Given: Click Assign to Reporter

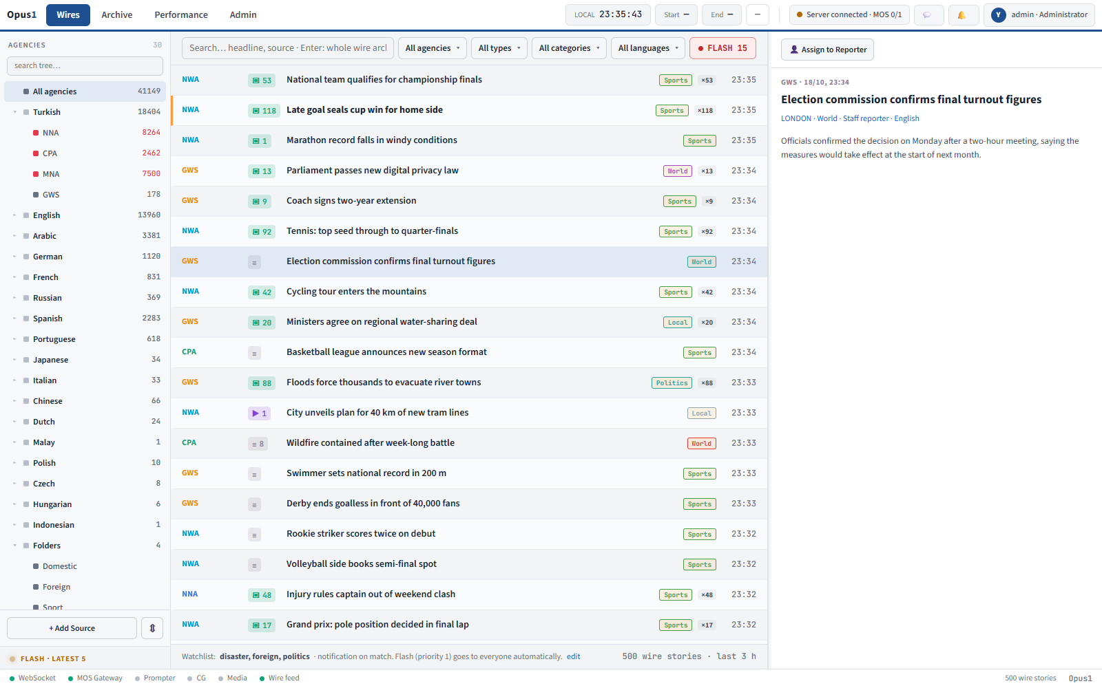Looking at the screenshot, I should tap(827, 50).
